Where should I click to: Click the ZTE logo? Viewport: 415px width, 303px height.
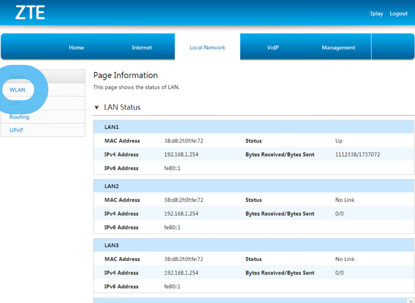tap(30, 12)
